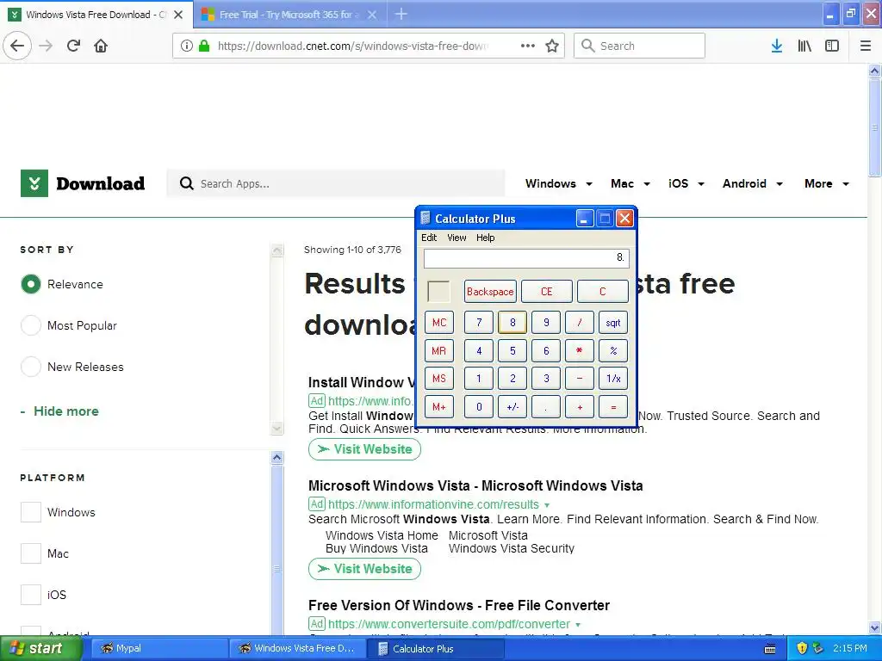Click the calculator memory indicator box

tap(438, 291)
